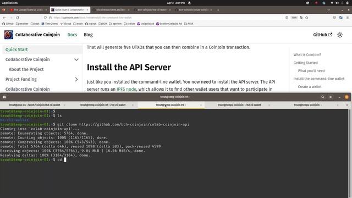Image resolution: width=352 pixels, height=198 pixels.
Task: Open reader view icon in address bar
Action: click(x=287, y=18)
